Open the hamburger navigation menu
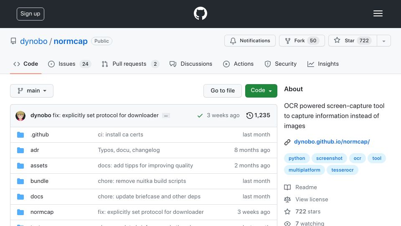This screenshot has height=226, width=401. click(378, 13)
